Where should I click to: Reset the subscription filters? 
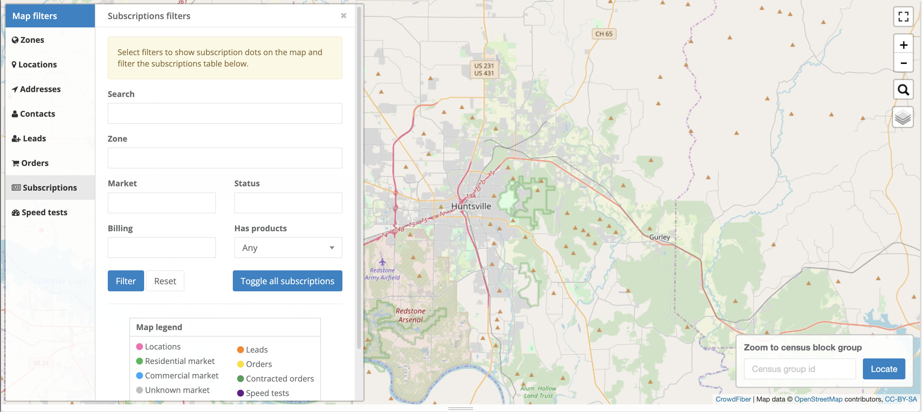165,281
